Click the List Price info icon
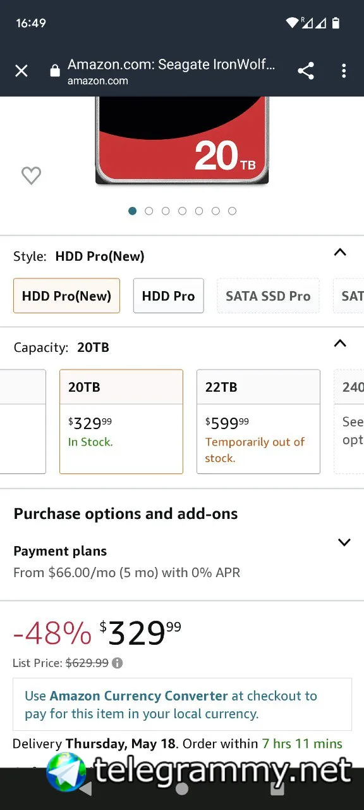Image resolution: width=364 pixels, height=810 pixels. click(x=118, y=663)
